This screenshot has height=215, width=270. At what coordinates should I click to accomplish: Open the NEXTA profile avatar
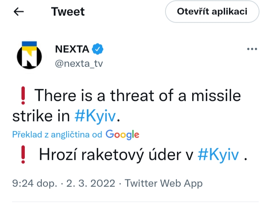[x=29, y=56]
